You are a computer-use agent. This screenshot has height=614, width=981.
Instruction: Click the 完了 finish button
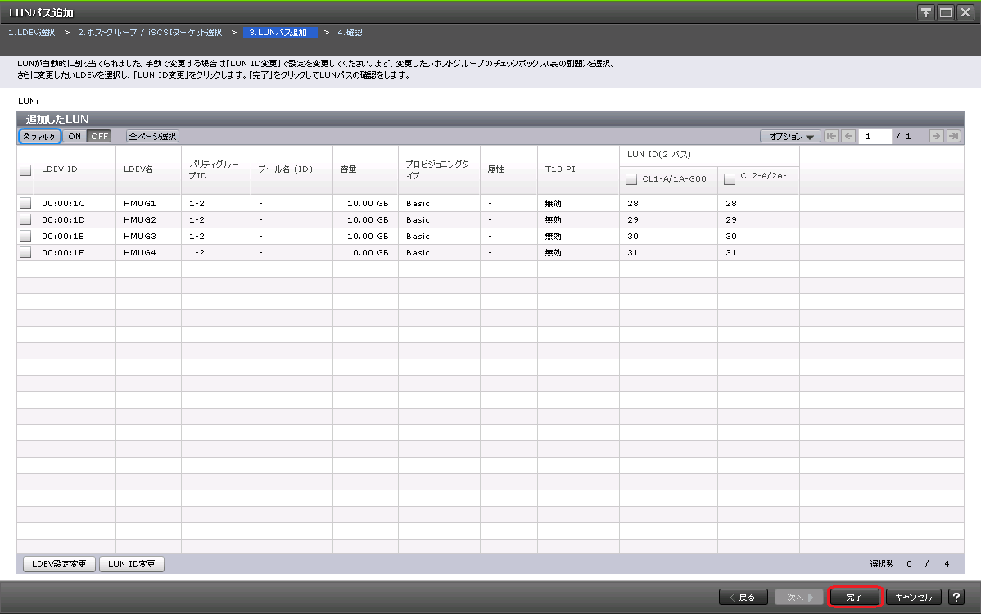854,598
